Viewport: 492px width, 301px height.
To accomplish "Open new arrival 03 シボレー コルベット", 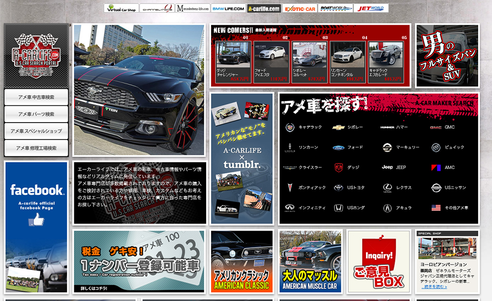I will click(x=309, y=62).
